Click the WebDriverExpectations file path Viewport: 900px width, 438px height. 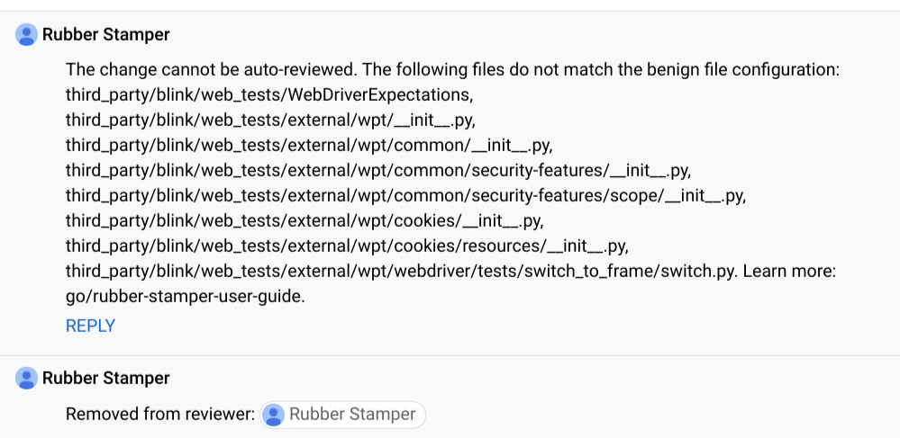(268, 94)
